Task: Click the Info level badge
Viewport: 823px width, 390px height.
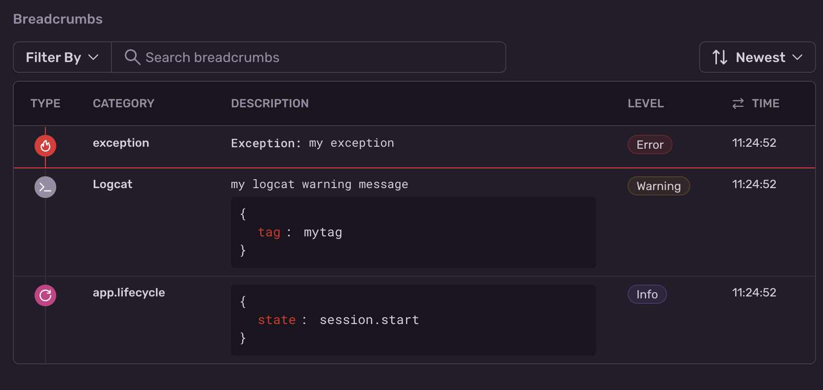Action: (647, 294)
